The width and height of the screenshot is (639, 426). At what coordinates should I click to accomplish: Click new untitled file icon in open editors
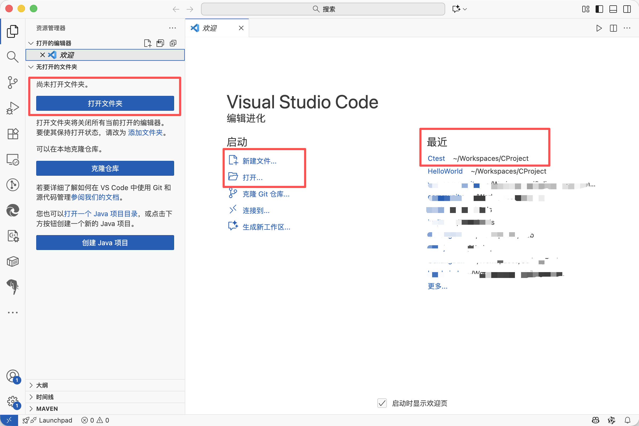click(148, 43)
